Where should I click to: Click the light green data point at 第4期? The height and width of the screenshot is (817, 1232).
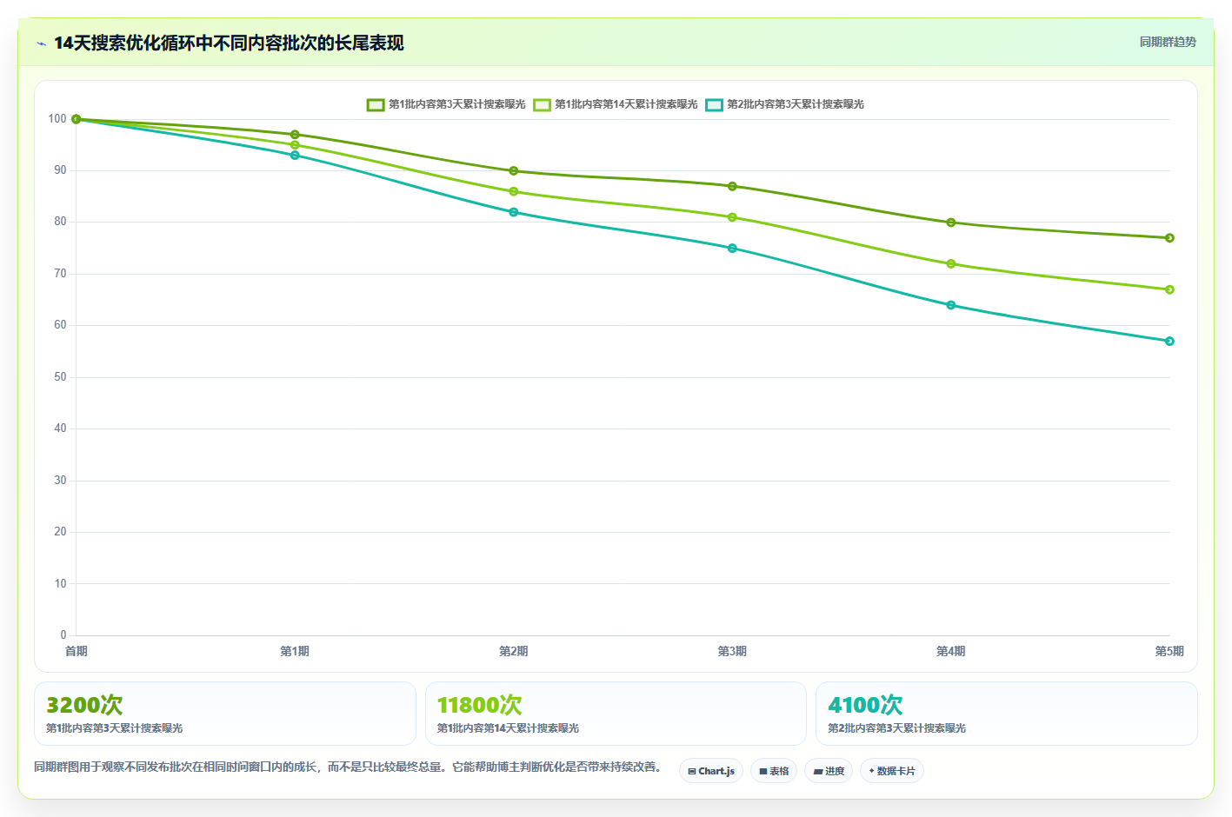pos(951,264)
